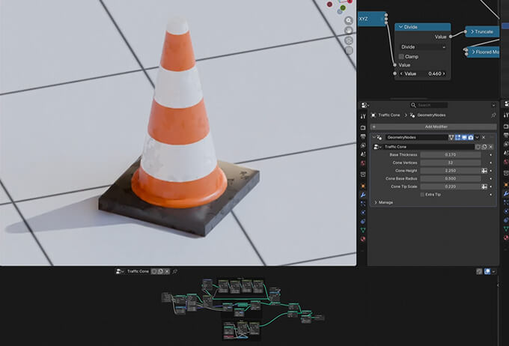Viewport: 509px width, 346px height.
Task: Remove the GeometryNodes modifier with X
Action: [484, 137]
